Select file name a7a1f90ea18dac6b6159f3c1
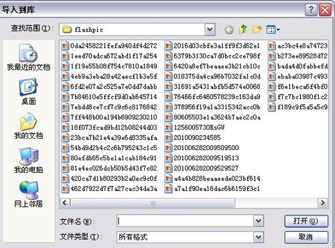The height and width of the screenshot is (248, 335). [217, 188]
